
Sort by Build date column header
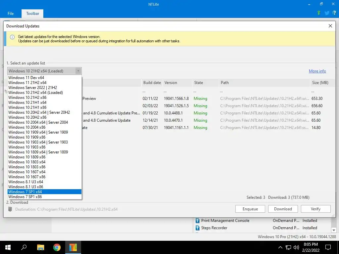tap(152, 83)
